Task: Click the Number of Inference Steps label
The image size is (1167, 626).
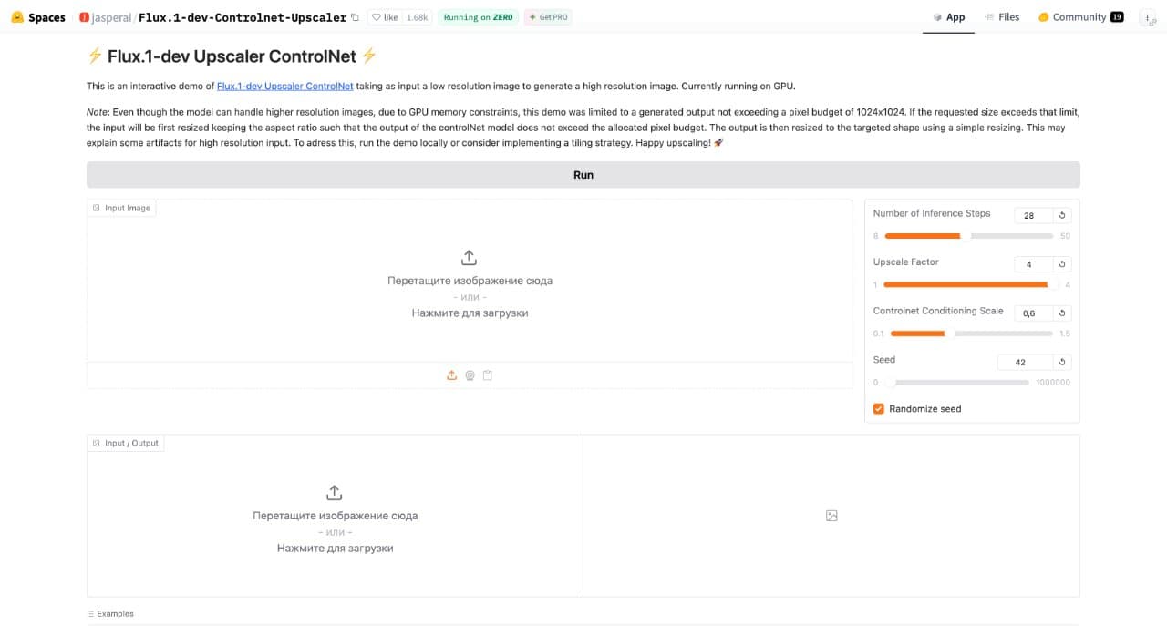Action: (x=931, y=213)
